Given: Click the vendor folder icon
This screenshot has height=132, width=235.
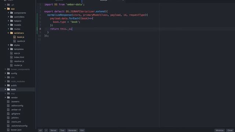Looking at the screenshot, I should coord(8,98).
